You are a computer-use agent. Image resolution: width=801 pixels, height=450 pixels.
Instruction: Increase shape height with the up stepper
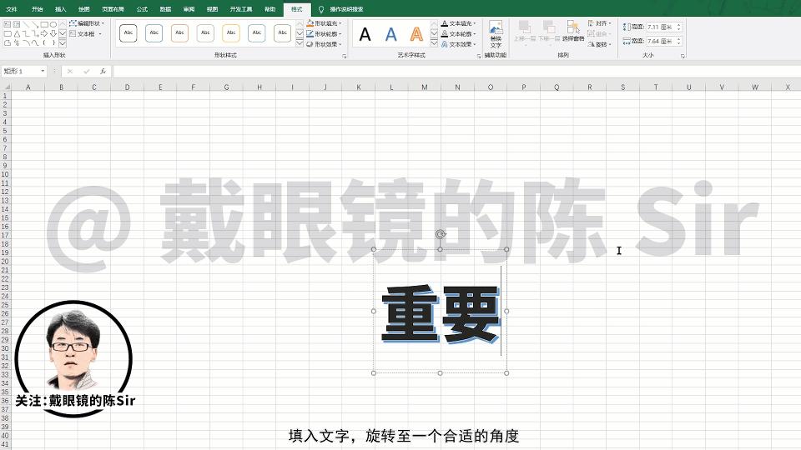pos(679,25)
